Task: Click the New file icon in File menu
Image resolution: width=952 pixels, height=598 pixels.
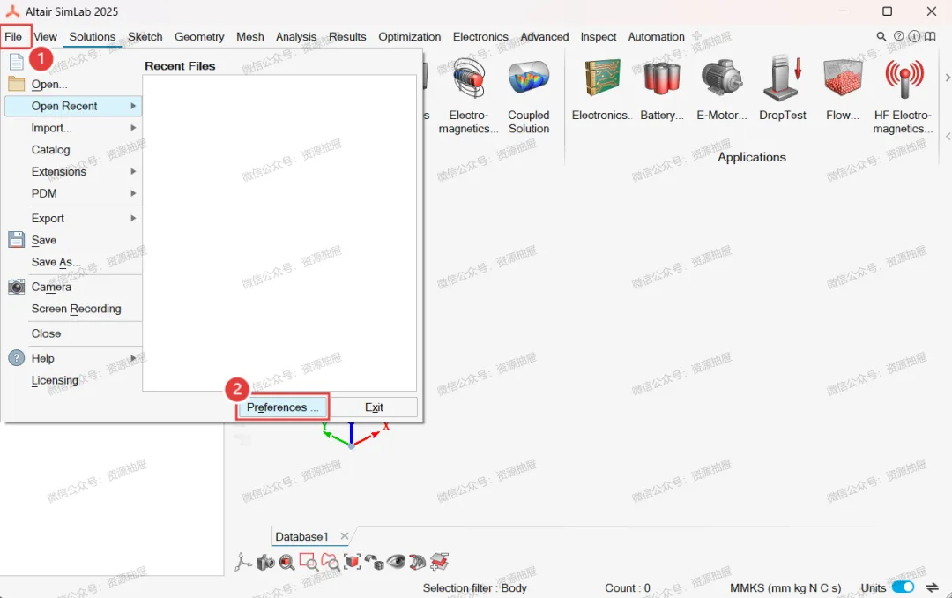Action: pyautogui.click(x=17, y=62)
